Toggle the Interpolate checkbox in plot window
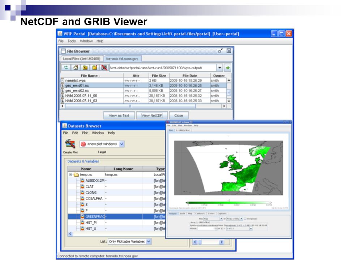Image resolution: width=347 pixels, height=260 pixels. point(245,219)
